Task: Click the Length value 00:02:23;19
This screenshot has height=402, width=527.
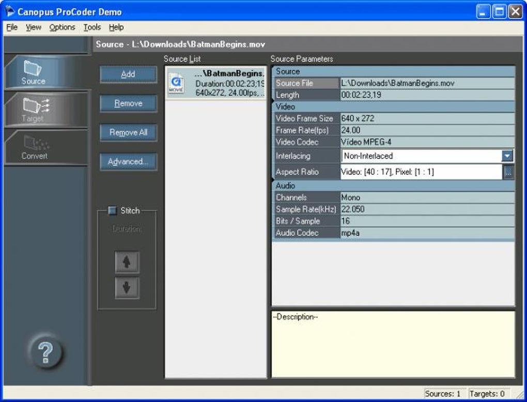Action: click(x=427, y=95)
